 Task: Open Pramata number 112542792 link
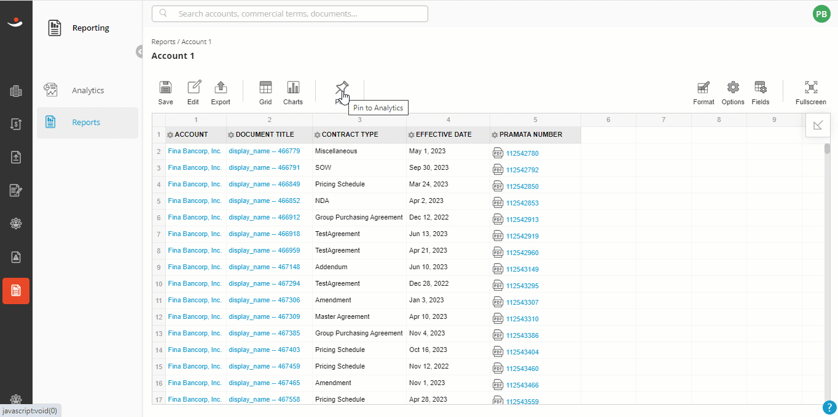tap(522, 170)
